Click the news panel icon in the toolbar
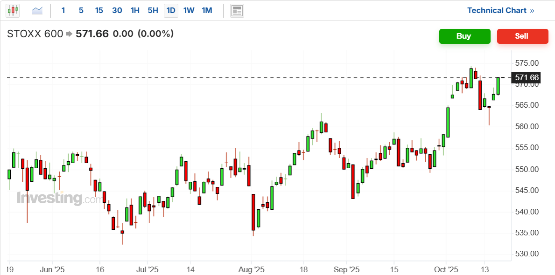The height and width of the screenshot is (275, 555). (237, 10)
